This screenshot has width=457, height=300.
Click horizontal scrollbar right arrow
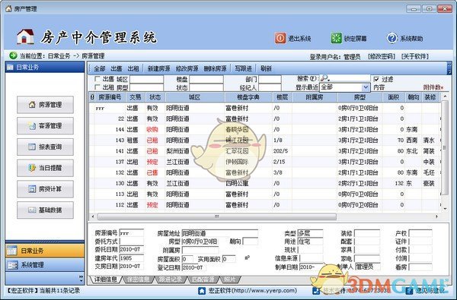click(x=436, y=216)
